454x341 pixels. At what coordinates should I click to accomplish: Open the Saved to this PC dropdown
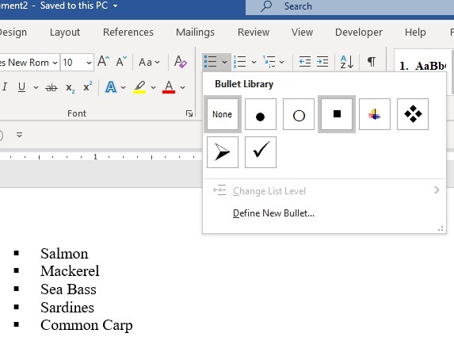(x=115, y=6)
